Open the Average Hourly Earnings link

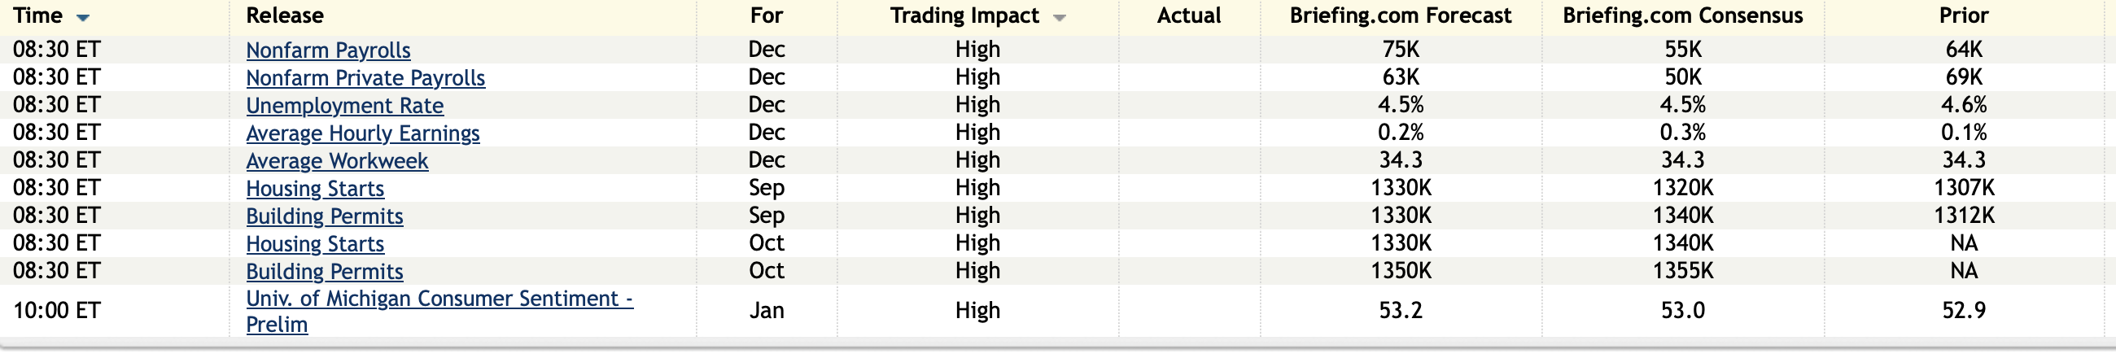pos(362,133)
